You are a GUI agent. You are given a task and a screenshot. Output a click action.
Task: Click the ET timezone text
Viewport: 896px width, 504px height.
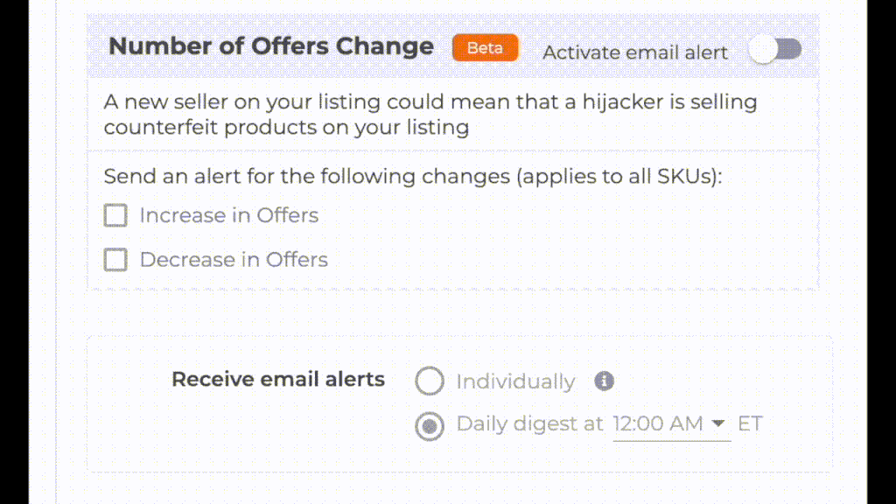point(750,424)
